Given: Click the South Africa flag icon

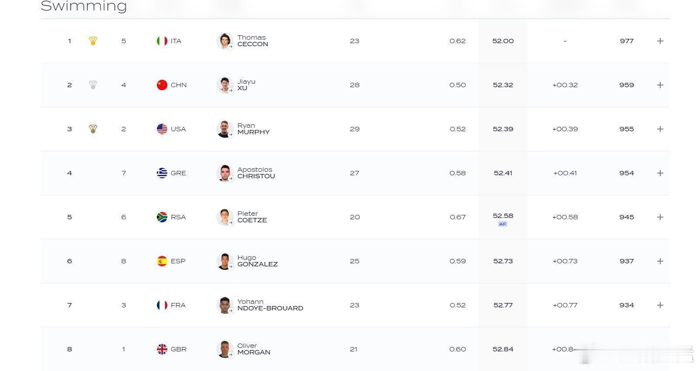Looking at the screenshot, I should [162, 217].
